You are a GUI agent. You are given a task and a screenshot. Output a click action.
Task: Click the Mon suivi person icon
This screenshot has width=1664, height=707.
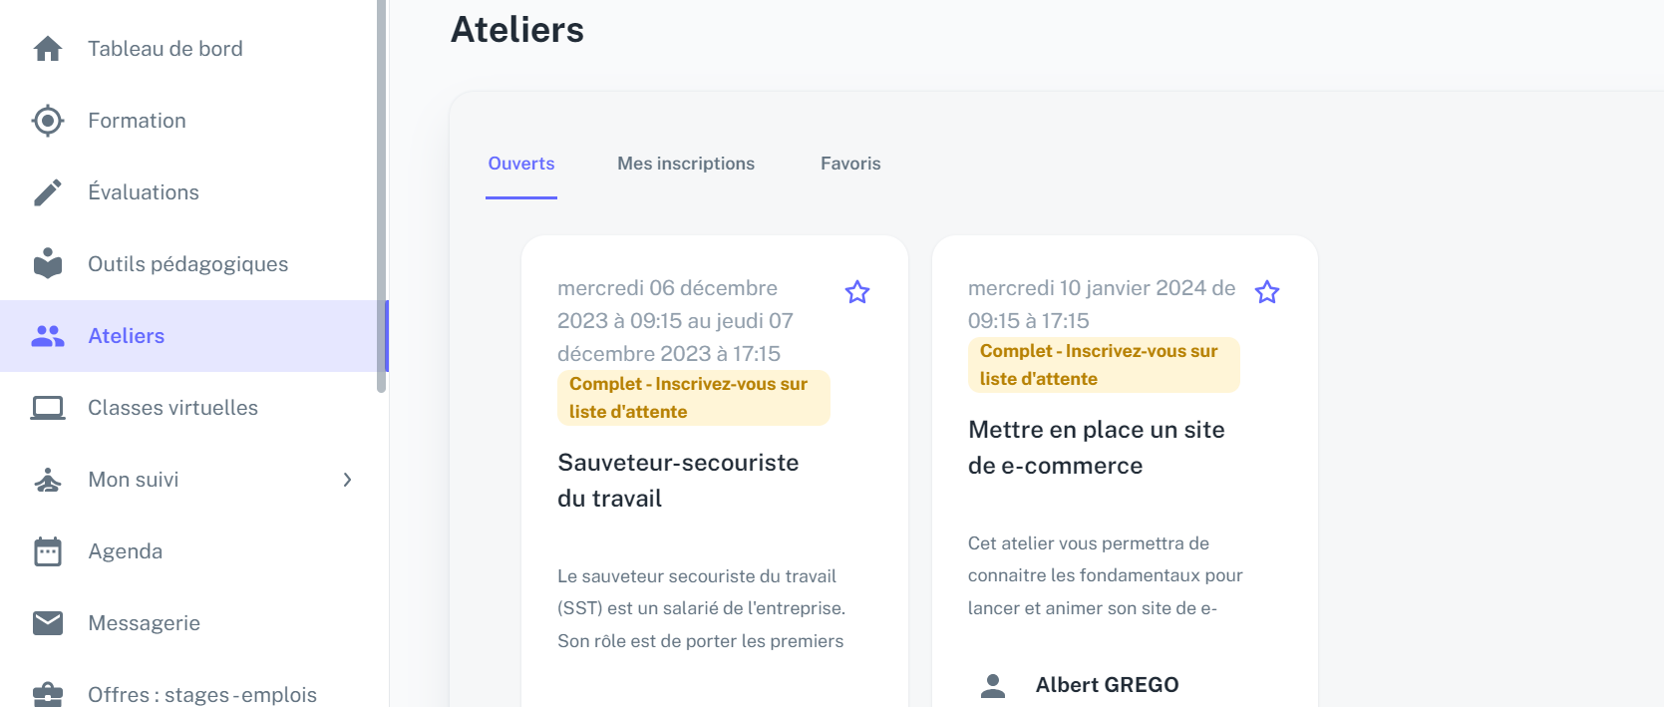(x=48, y=480)
